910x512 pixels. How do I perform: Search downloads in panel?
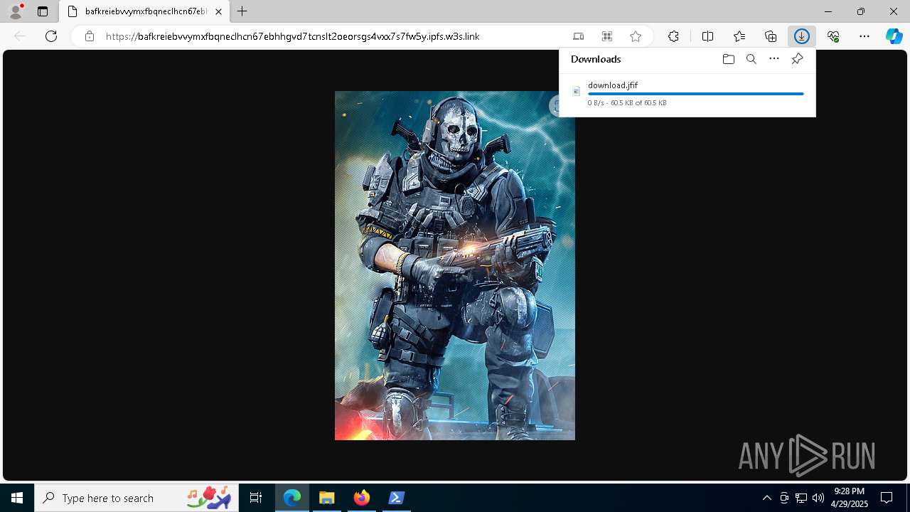[751, 59]
